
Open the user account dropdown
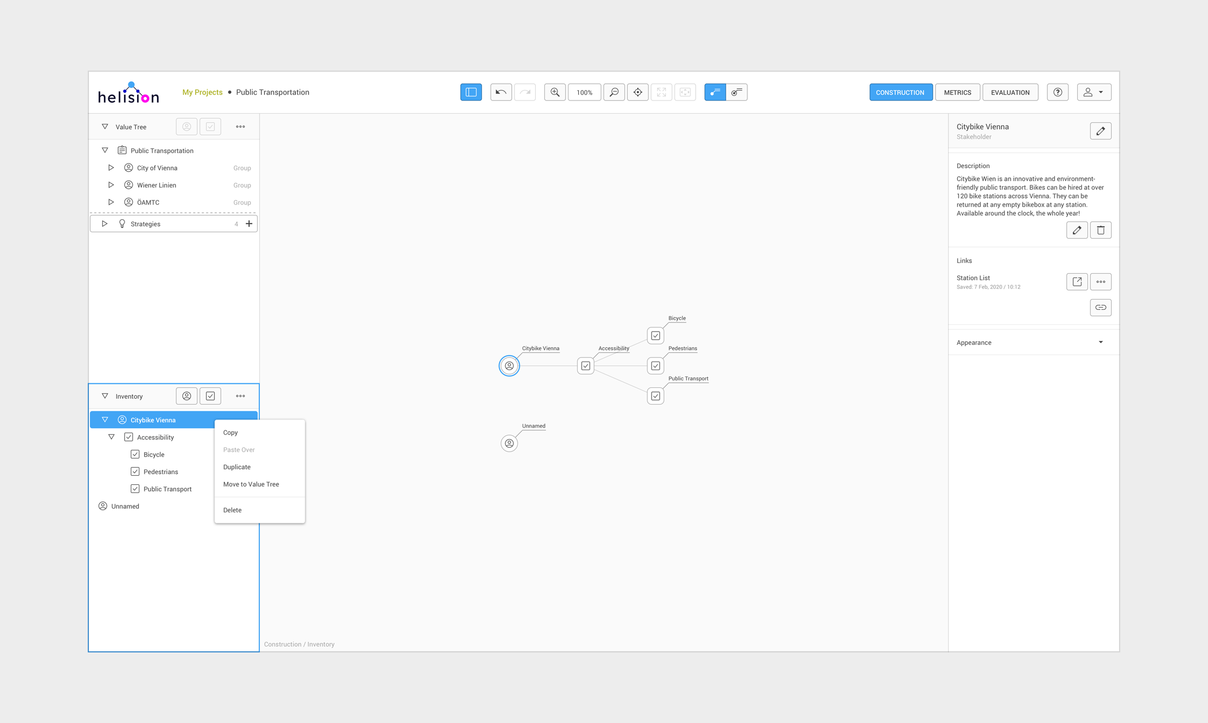point(1093,92)
